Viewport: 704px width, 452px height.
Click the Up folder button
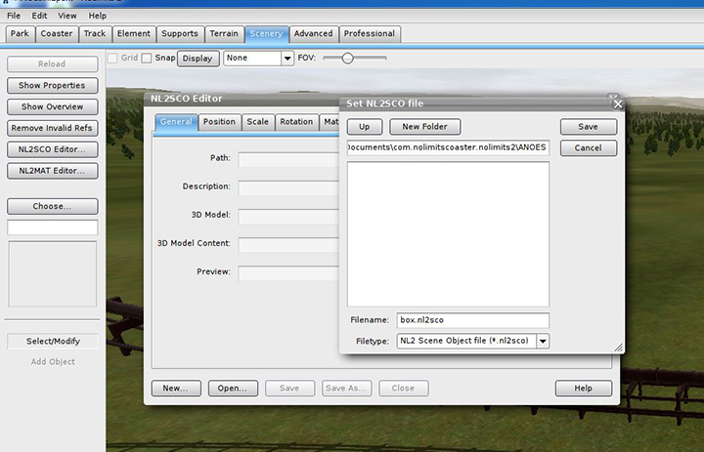pos(364,127)
